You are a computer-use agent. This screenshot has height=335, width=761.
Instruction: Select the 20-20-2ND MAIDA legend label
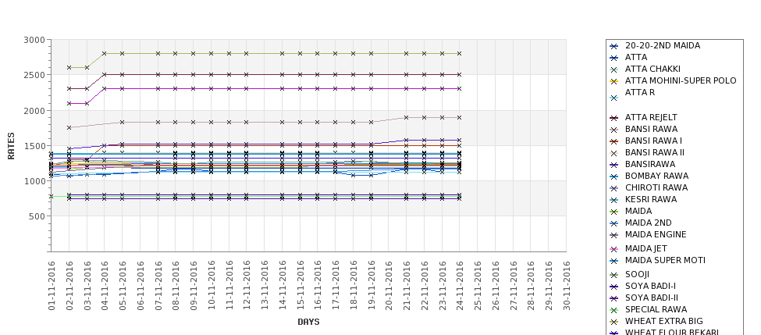(x=663, y=45)
